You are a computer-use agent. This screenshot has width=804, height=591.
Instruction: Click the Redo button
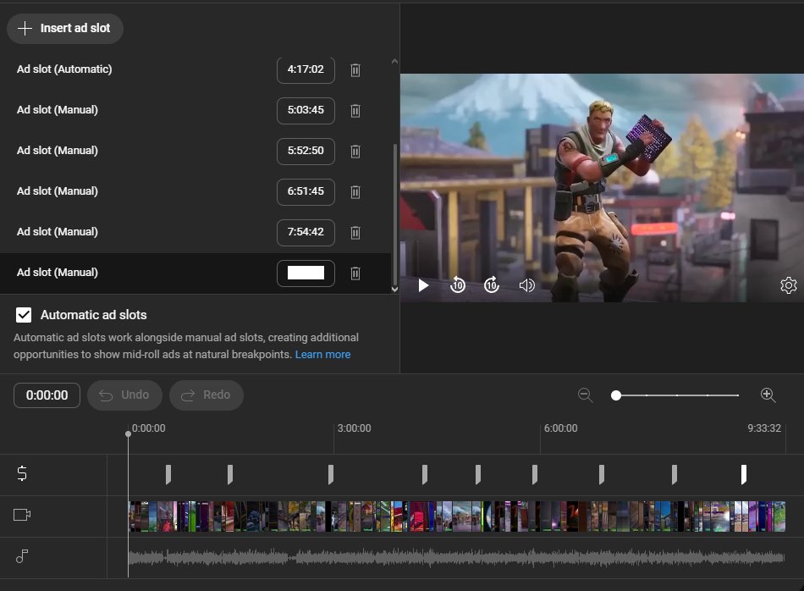tap(207, 395)
